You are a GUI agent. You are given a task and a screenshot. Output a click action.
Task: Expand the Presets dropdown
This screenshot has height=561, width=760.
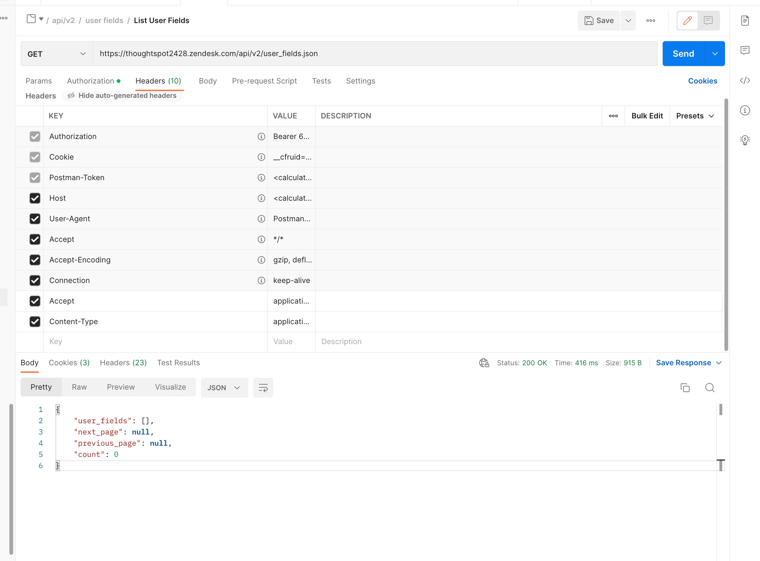695,116
